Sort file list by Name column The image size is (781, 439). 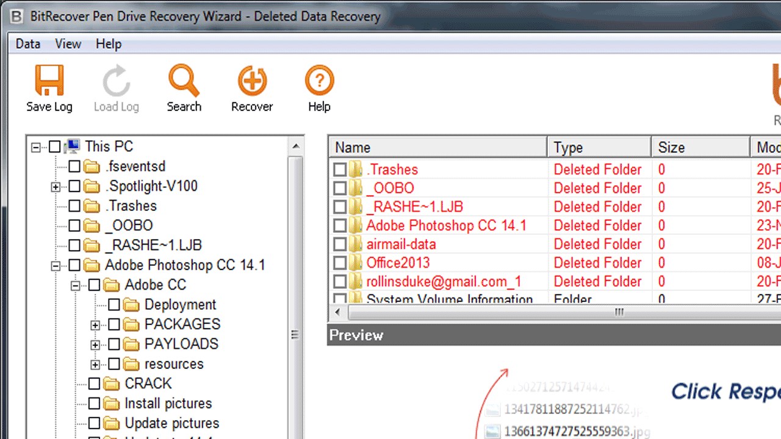pyautogui.click(x=437, y=147)
